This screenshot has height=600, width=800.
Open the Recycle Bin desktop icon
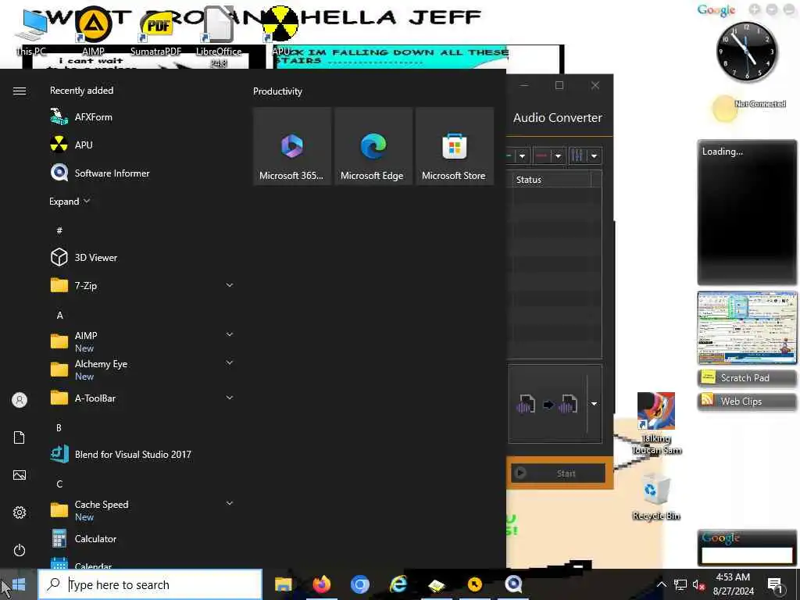click(656, 496)
